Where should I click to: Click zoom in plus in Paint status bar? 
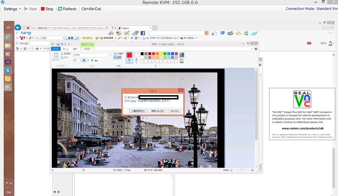pyautogui.click(x=252, y=170)
